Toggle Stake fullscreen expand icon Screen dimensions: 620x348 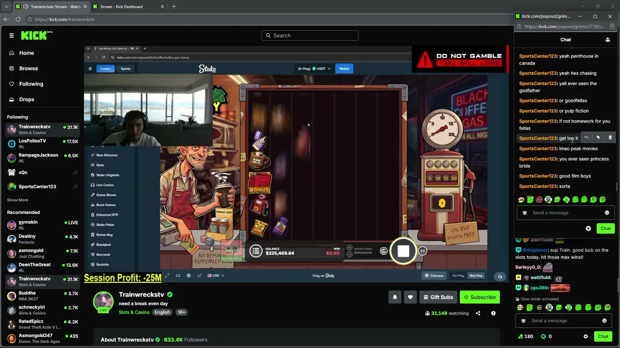pyautogui.click(x=167, y=275)
